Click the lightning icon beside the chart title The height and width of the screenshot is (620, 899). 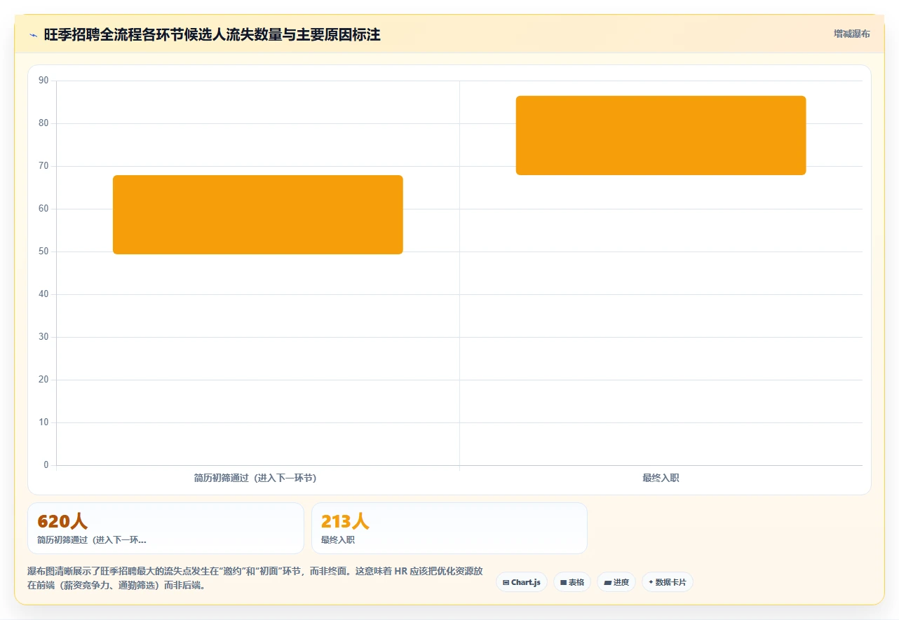point(34,35)
